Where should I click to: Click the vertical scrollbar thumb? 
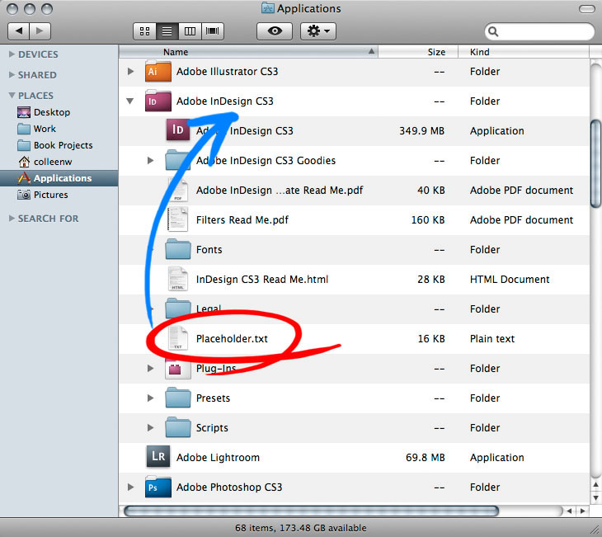(x=596, y=164)
